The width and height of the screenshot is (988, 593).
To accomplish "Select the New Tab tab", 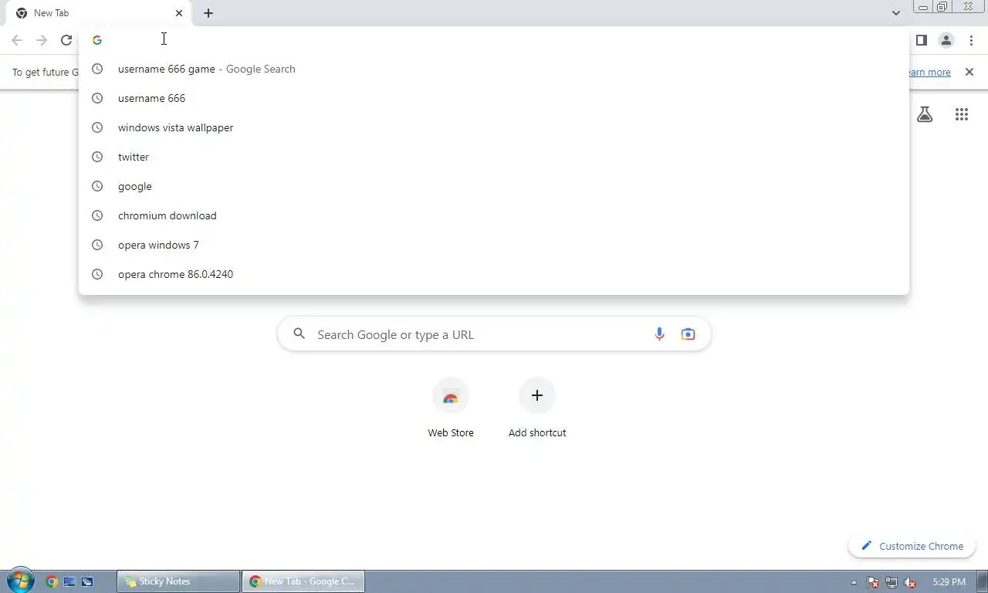I will pos(99,13).
